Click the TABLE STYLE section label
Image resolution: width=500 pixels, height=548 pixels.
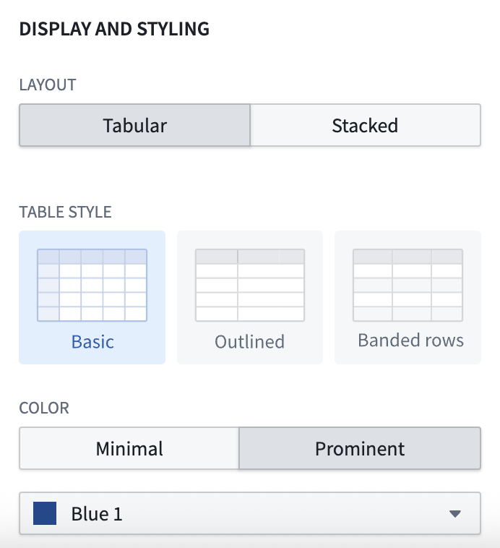point(65,212)
